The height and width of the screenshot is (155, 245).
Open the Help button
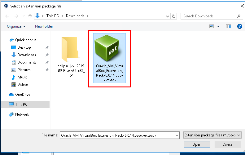[239, 26]
